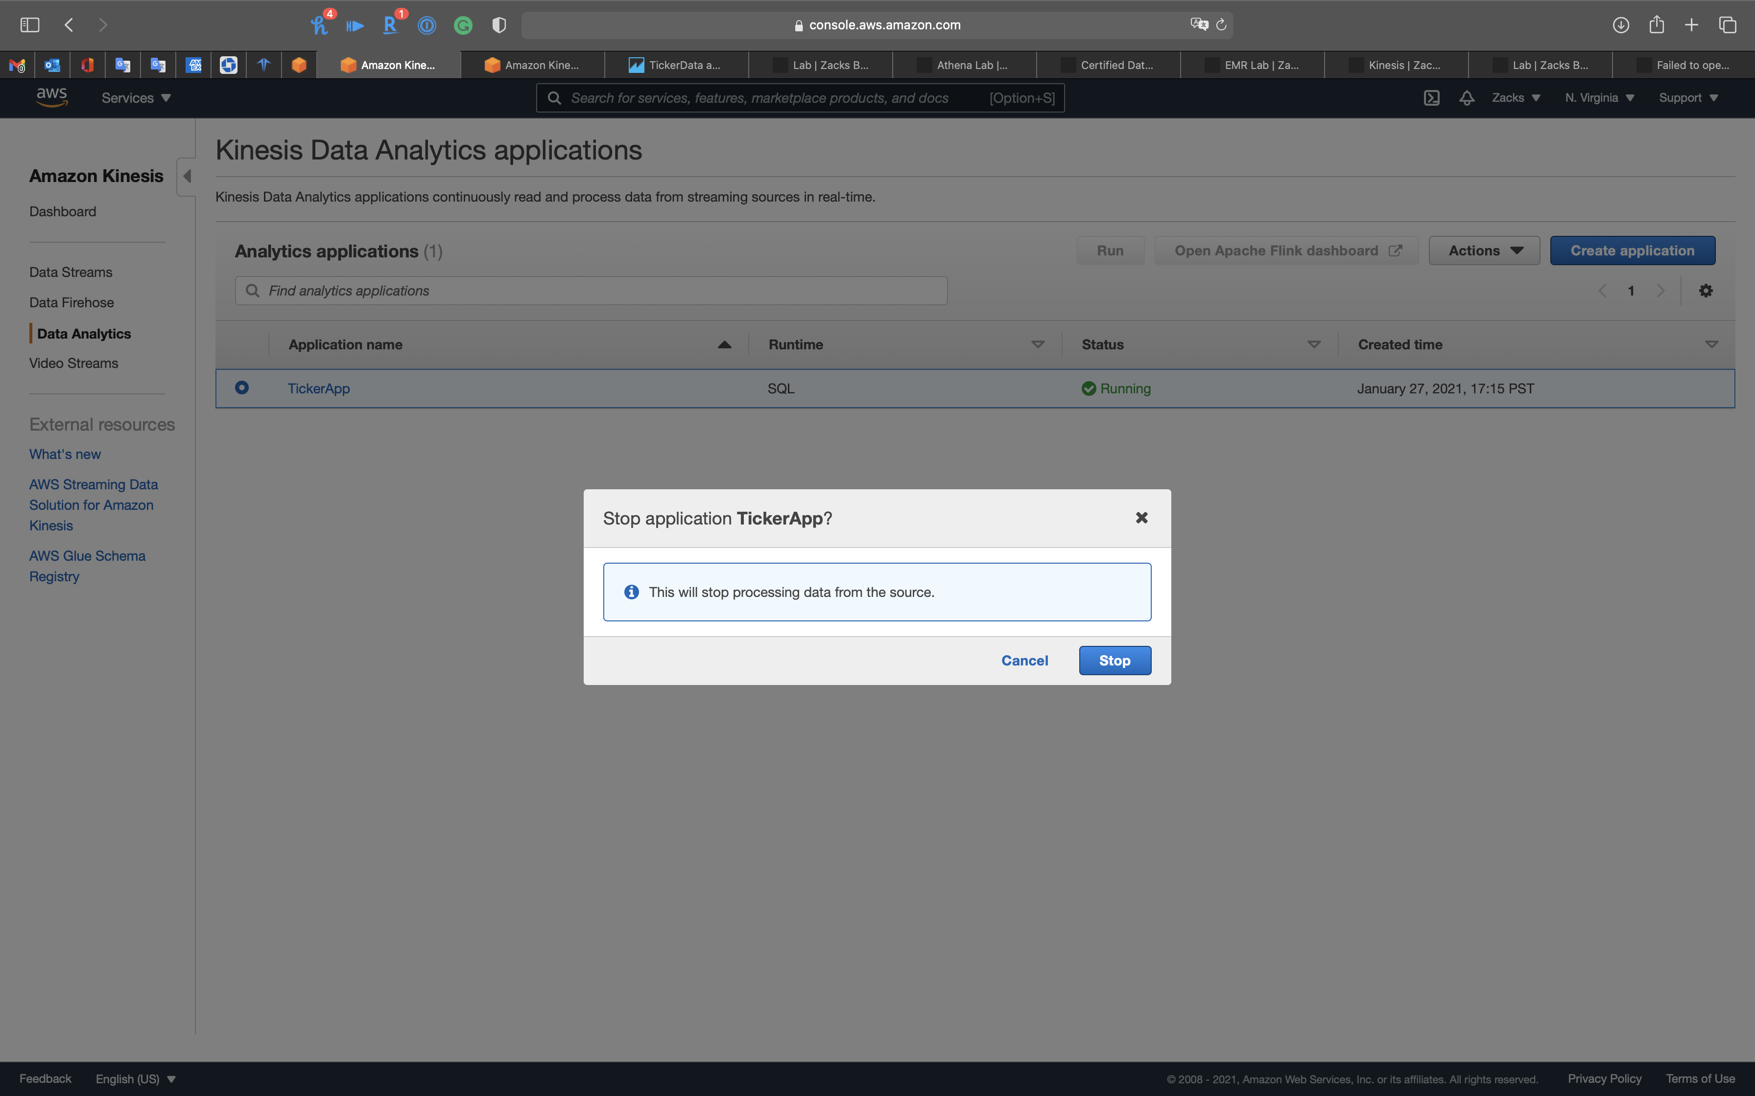Confirm with the Stop button

pos(1115,661)
